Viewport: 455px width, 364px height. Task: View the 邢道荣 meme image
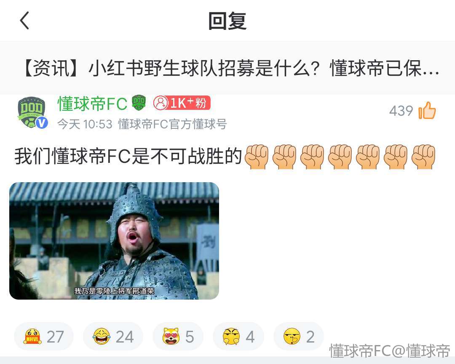coord(114,241)
